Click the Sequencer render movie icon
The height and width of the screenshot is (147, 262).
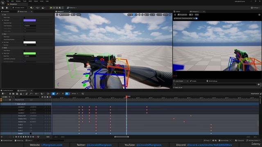[21, 94]
